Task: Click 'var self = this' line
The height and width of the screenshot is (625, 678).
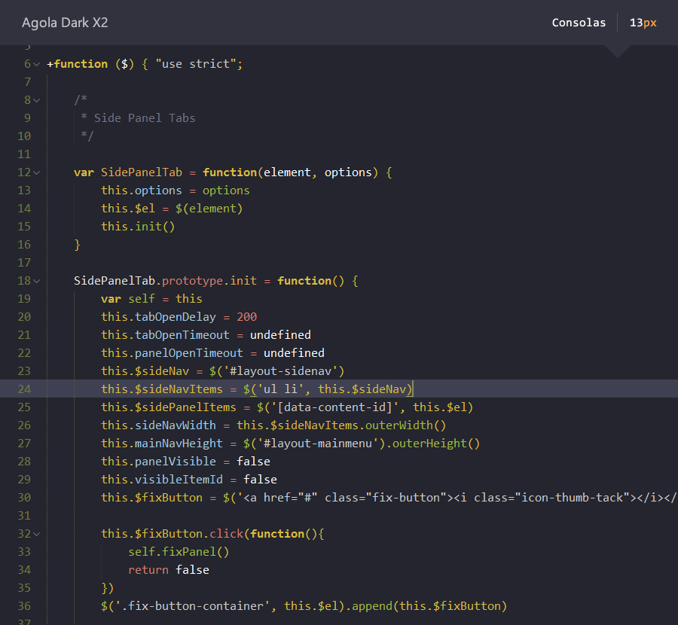Action: (x=151, y=299)
